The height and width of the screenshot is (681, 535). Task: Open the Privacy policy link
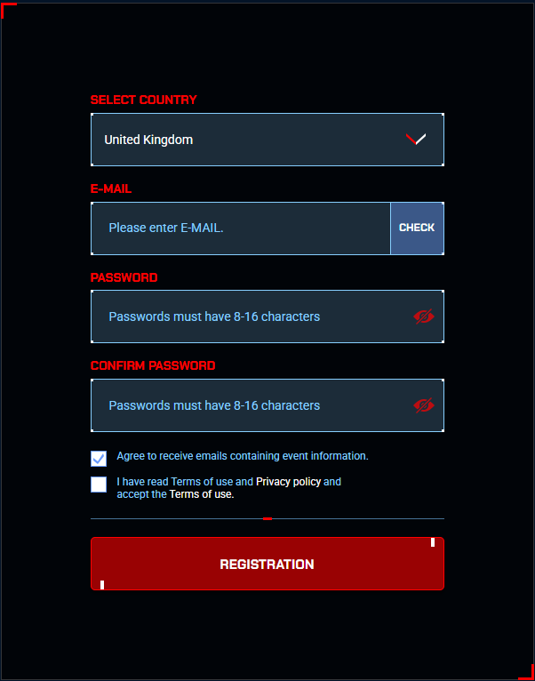click(288, 482)
